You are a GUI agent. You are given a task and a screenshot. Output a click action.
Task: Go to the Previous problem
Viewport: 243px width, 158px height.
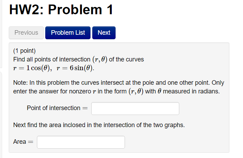point(26,33)
